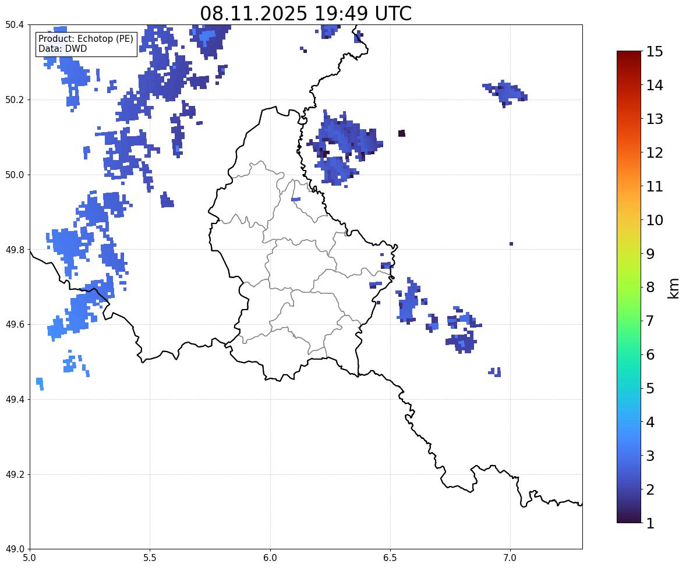Click colorbar tick label 8
This screenshot has width=686, height=568.
(x=650, y=287)
